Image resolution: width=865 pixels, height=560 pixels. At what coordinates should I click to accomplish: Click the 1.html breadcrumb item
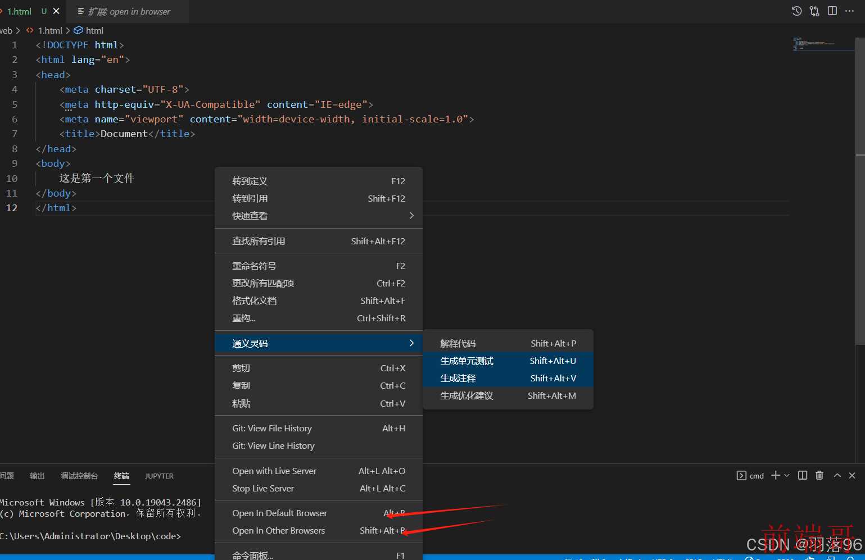(x=50, y=30)
